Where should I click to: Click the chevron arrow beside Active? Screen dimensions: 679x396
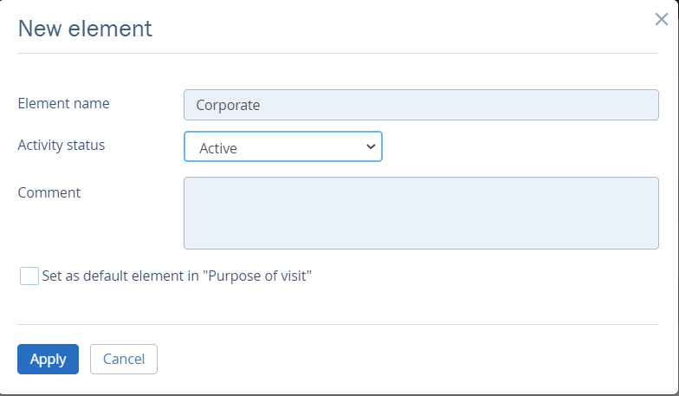[x=371, y=147]
